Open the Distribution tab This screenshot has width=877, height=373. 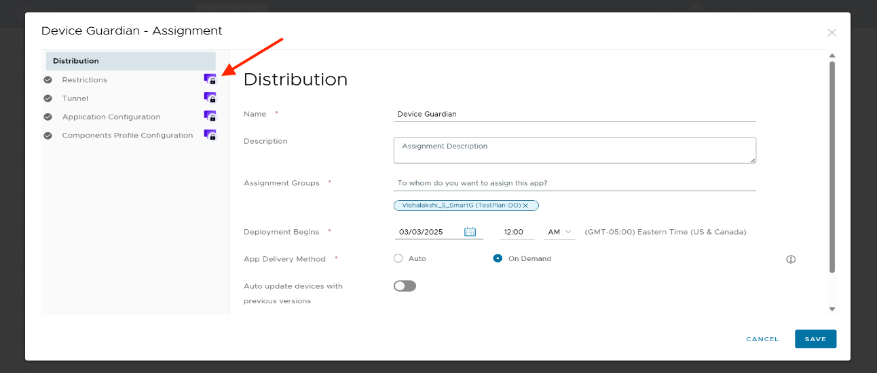click(130, 61)
